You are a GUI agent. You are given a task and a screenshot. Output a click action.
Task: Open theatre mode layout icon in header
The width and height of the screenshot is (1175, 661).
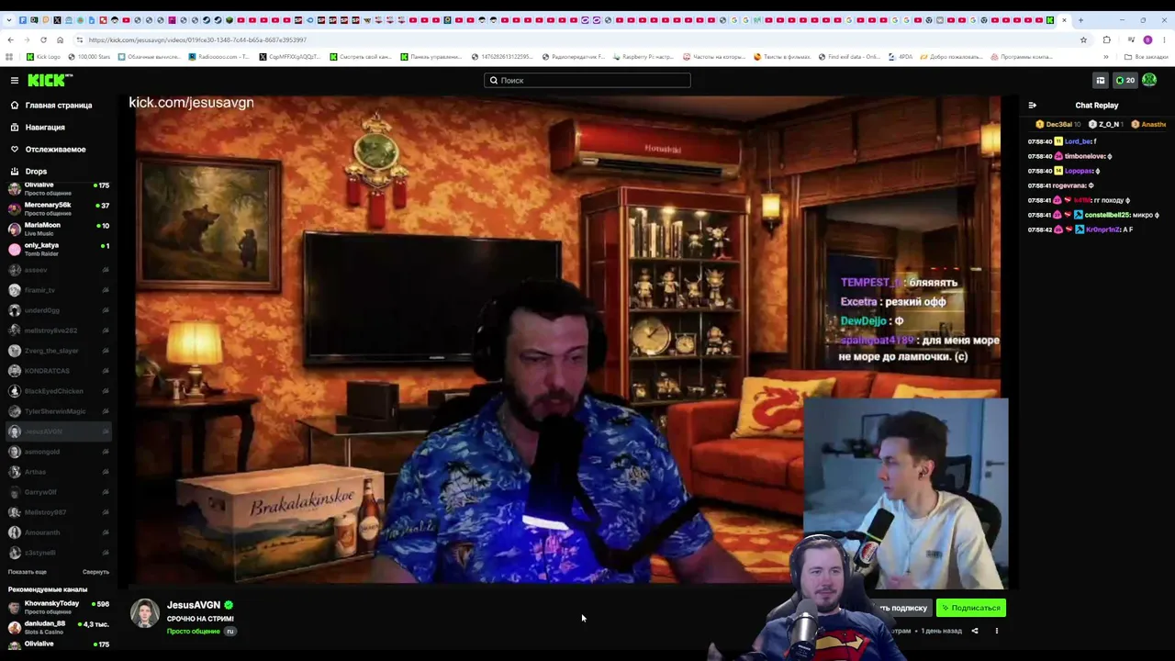pyautogui.click(x=1100, y=81)
